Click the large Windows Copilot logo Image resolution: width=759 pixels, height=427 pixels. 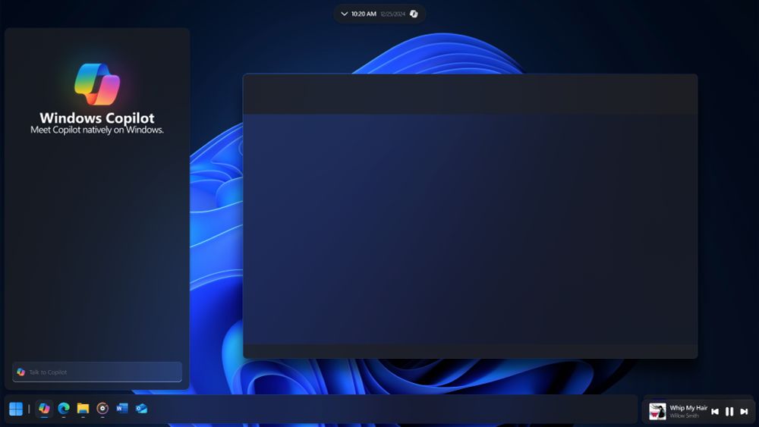coord(97,84)
